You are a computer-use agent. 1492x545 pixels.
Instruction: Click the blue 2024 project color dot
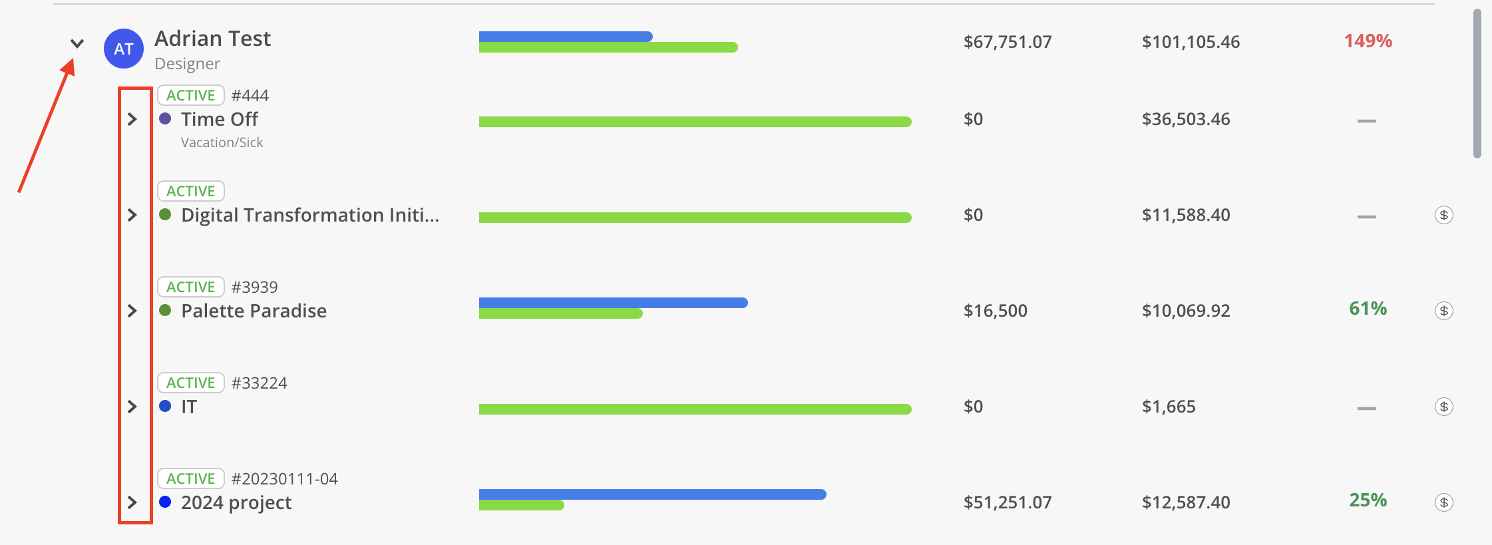click(165, 502)
